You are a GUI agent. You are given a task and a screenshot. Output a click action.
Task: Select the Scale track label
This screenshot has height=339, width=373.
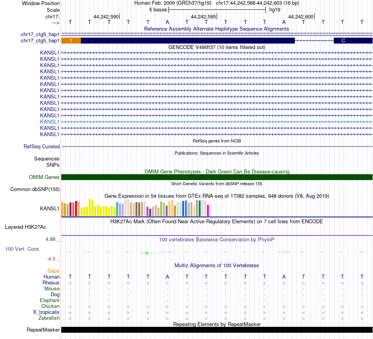pos(53,10)
